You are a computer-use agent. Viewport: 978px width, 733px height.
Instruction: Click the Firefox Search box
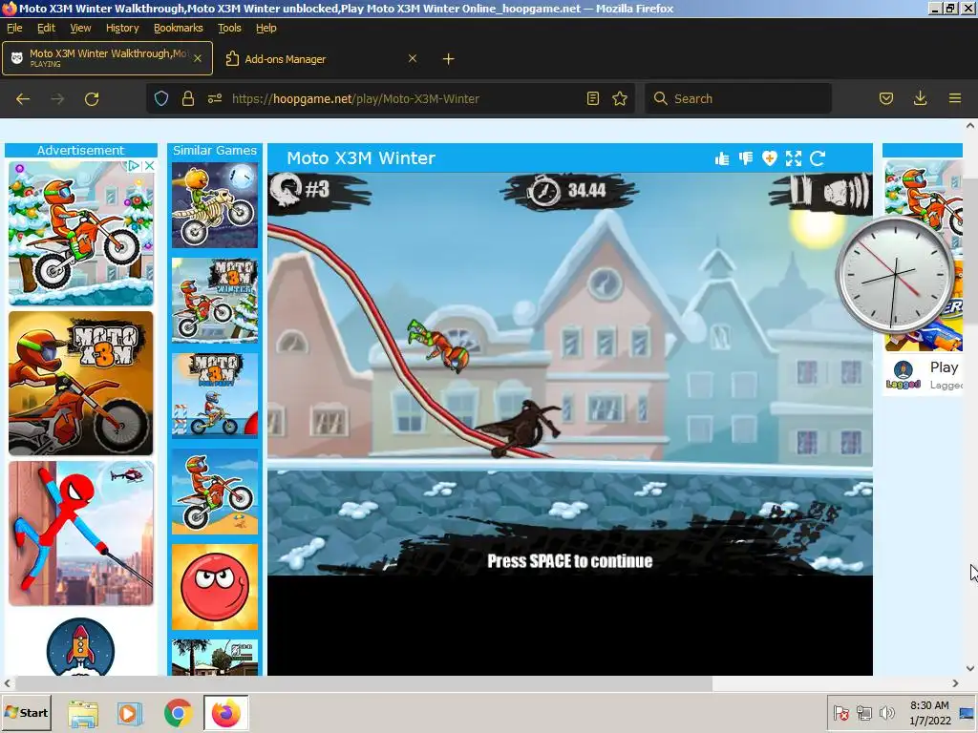738,98
